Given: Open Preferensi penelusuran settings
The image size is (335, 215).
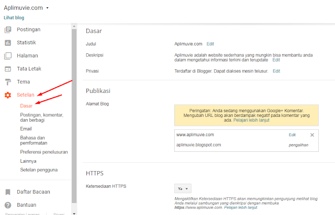Looking at the screenshot, I should [x=44, y=152].
